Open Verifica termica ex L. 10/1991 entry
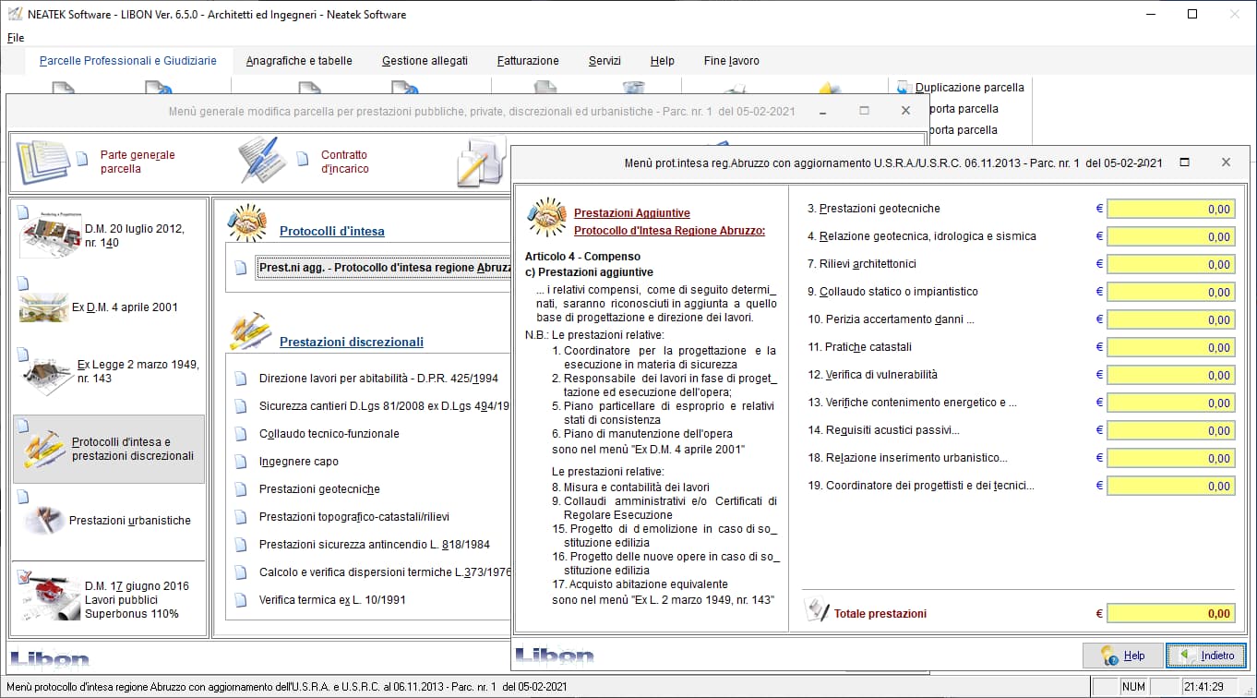1257x698 pixels. click(332, 600)
